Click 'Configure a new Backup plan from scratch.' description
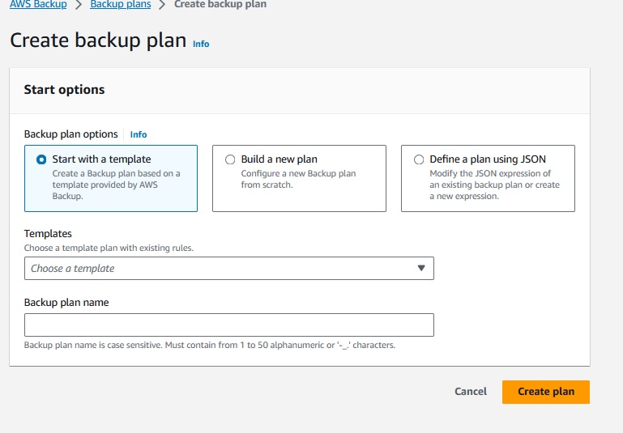The height and width of the screenshot is (433, 623). (298, 179)
